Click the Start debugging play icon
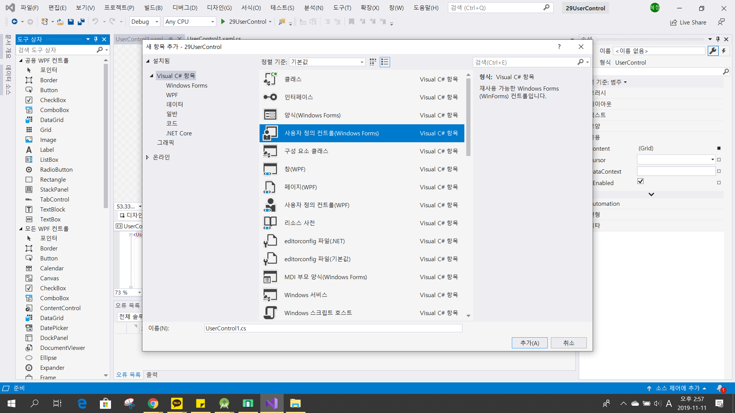The image size is (735, 413). (223, 22)
